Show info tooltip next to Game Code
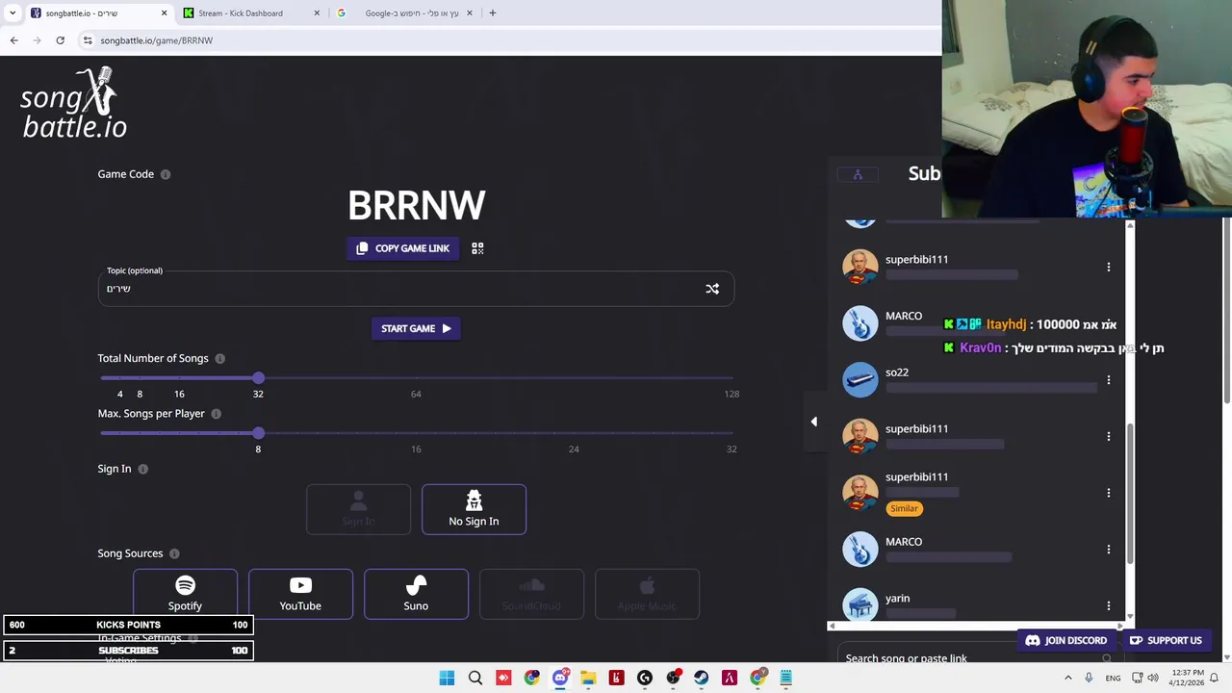Viewport: 1232px width, 693px height. click(x=166, y=174)
